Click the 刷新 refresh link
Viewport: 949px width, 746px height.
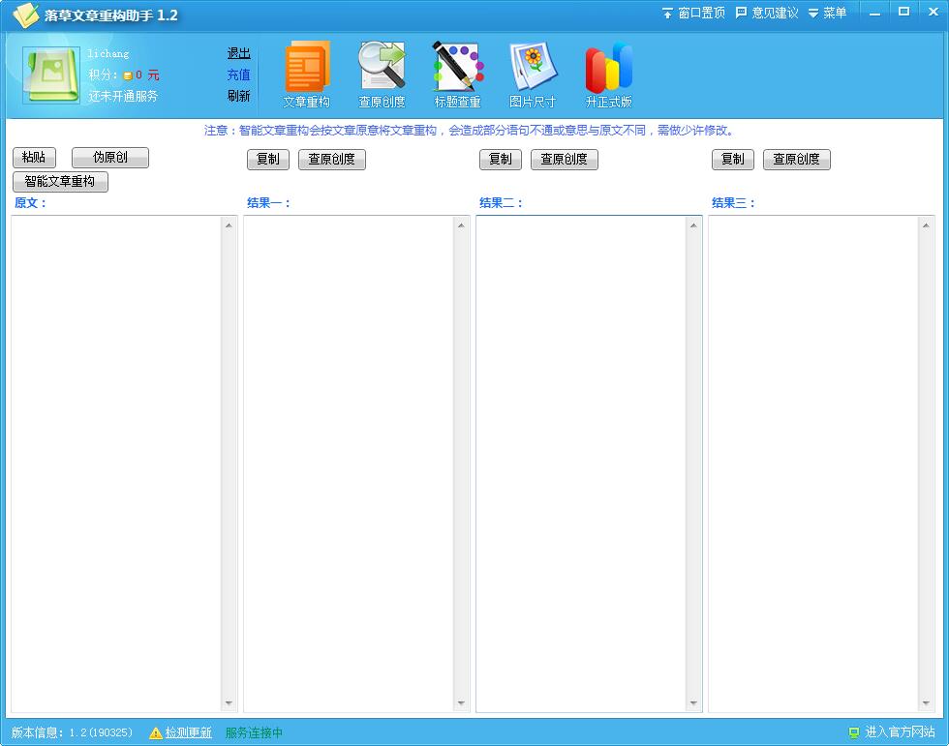[x=238, y=96]
